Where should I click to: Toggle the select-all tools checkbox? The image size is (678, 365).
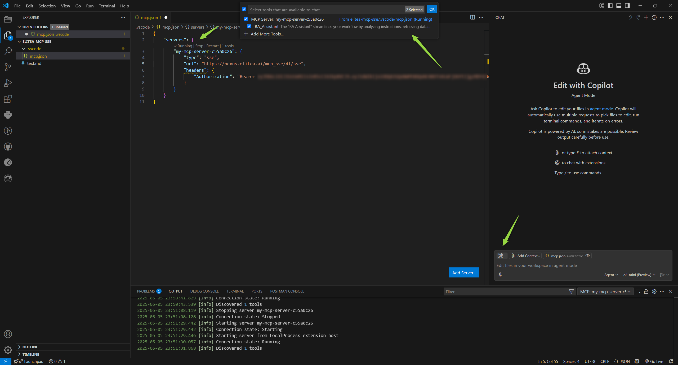tap(244, 10)
